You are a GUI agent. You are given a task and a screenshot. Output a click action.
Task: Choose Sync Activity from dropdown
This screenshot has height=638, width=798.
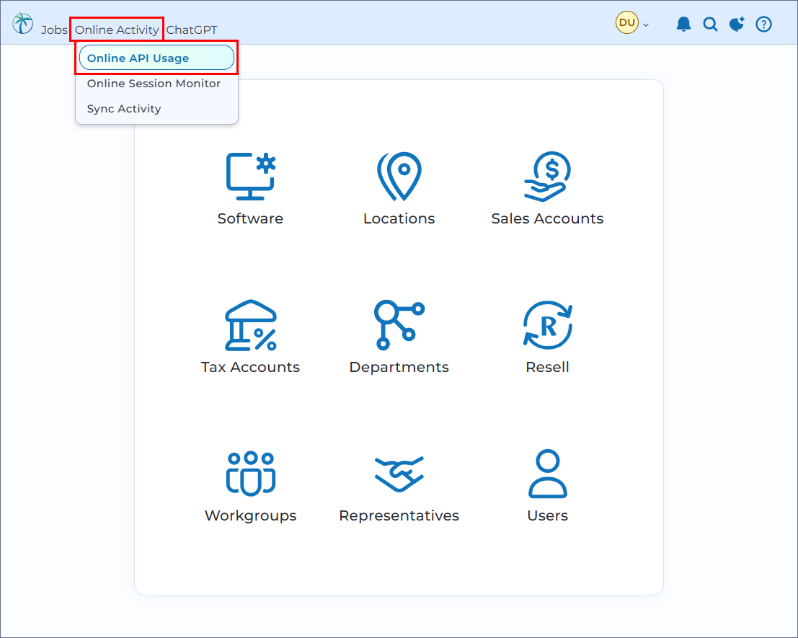[x=124, y=109]
